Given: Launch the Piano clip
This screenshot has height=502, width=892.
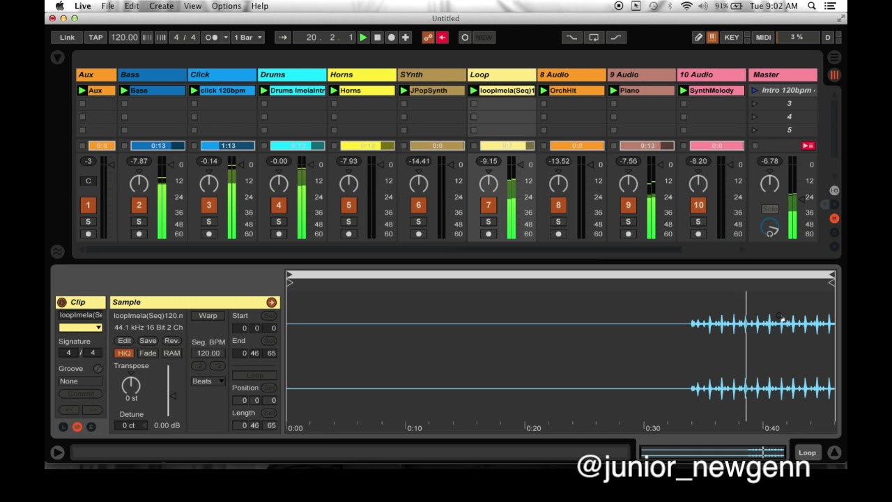Looking at the screenshot, I should (613, 91).
